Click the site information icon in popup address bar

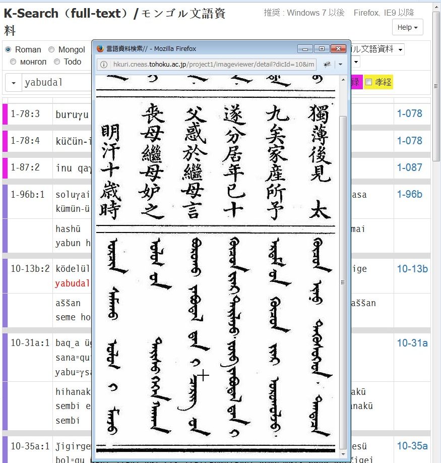pos(104,65)
